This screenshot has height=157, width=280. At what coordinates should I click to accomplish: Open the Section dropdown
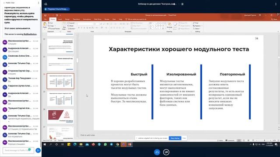point(72,29)
